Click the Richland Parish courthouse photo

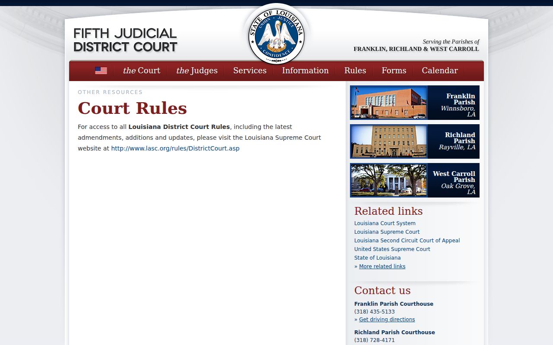(389, 141)
